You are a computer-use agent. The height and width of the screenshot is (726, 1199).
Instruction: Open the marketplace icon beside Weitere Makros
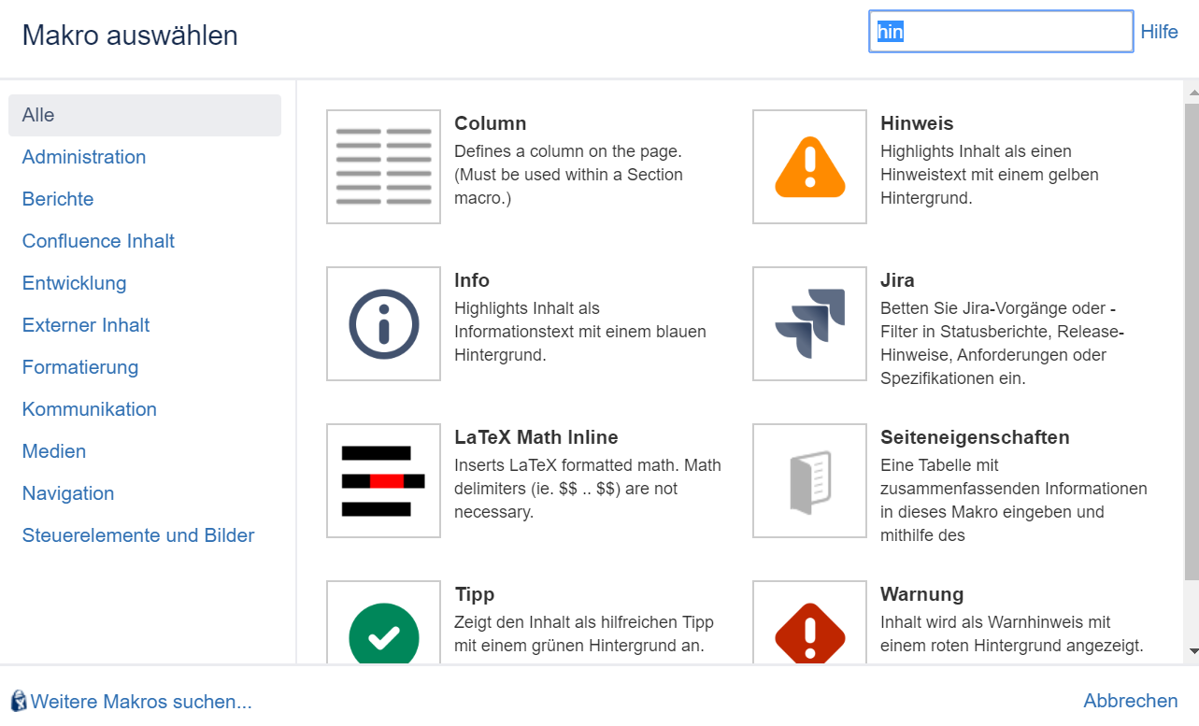(x=18, y=701)
